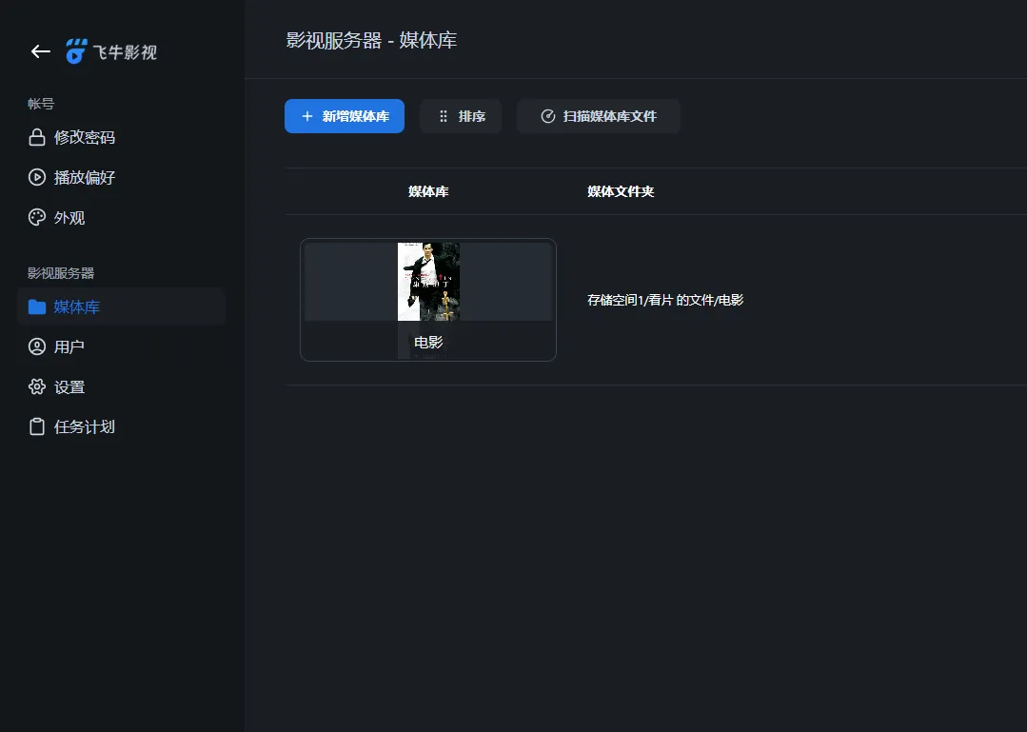Click the palette icon next to 外观

tap(35, 217)
